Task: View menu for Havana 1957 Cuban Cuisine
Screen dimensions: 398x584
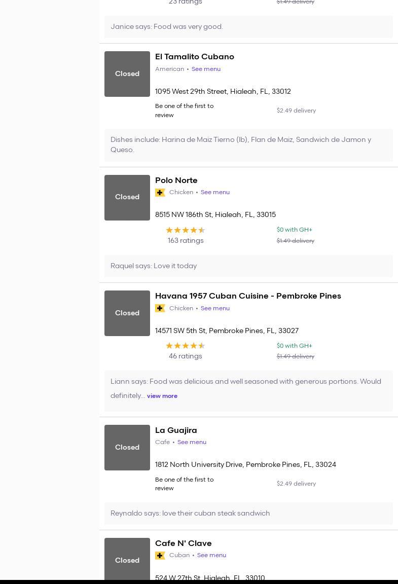Action: click(215, 308)
